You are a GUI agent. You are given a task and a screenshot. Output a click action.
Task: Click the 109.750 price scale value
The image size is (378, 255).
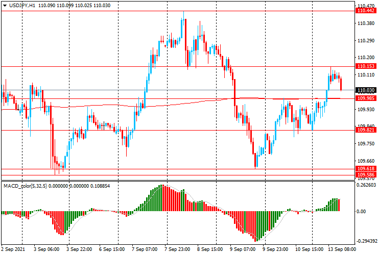tap(366, 144)
